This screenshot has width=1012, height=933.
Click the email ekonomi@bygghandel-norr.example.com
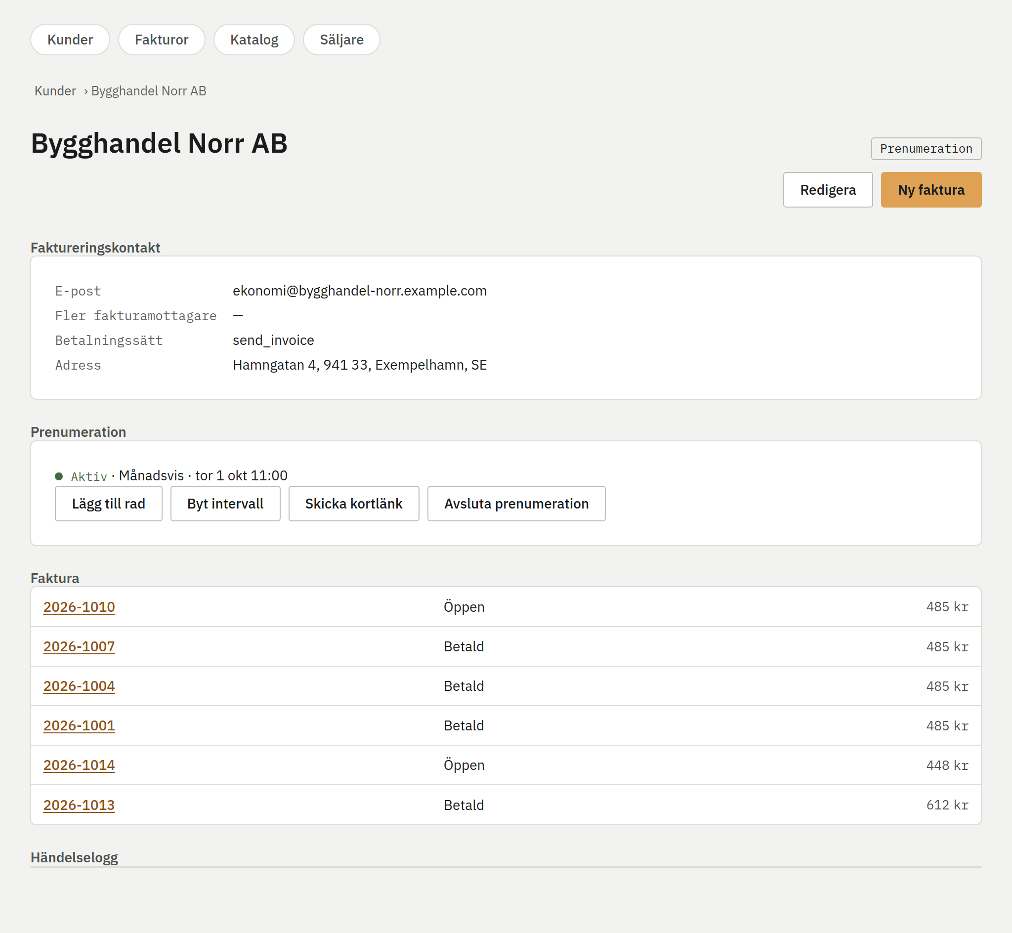click(359, 291)
